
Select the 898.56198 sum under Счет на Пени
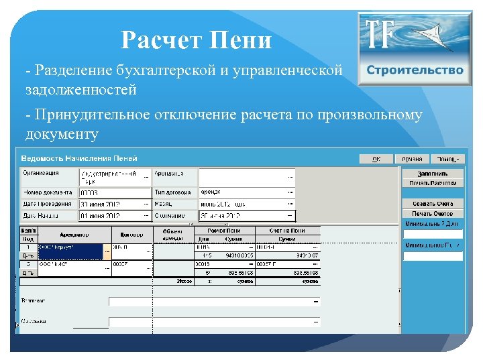point(288,273)
